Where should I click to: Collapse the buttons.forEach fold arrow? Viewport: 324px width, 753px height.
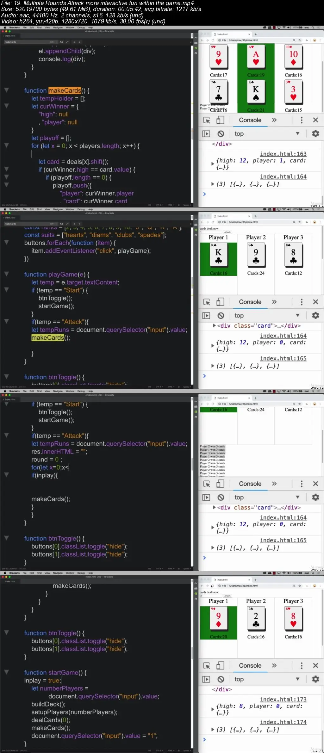point(6,243)
